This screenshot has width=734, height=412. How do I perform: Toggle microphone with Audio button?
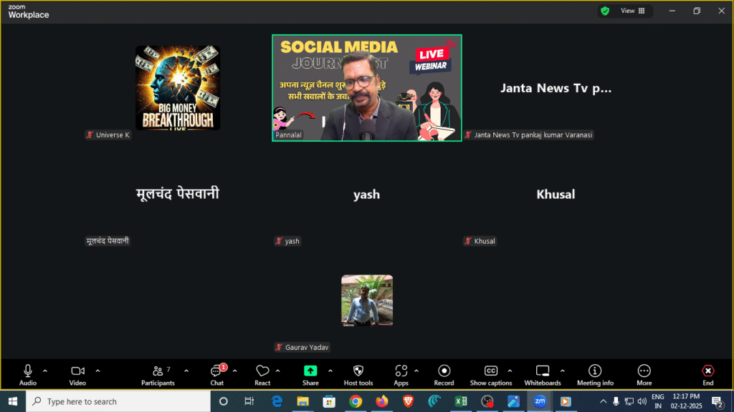click(28, 371)
